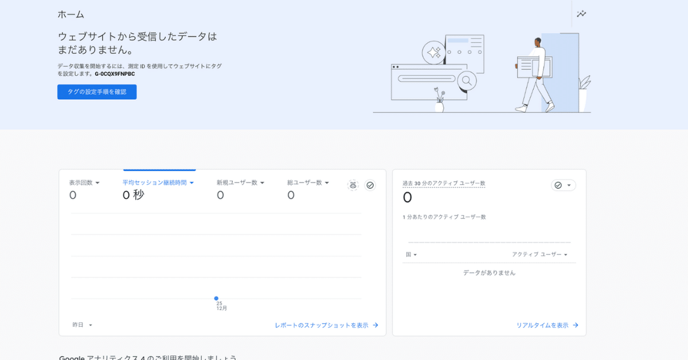
Task: Open レポートのスナップショットを表示 link
Action: [x=327, y=325]
